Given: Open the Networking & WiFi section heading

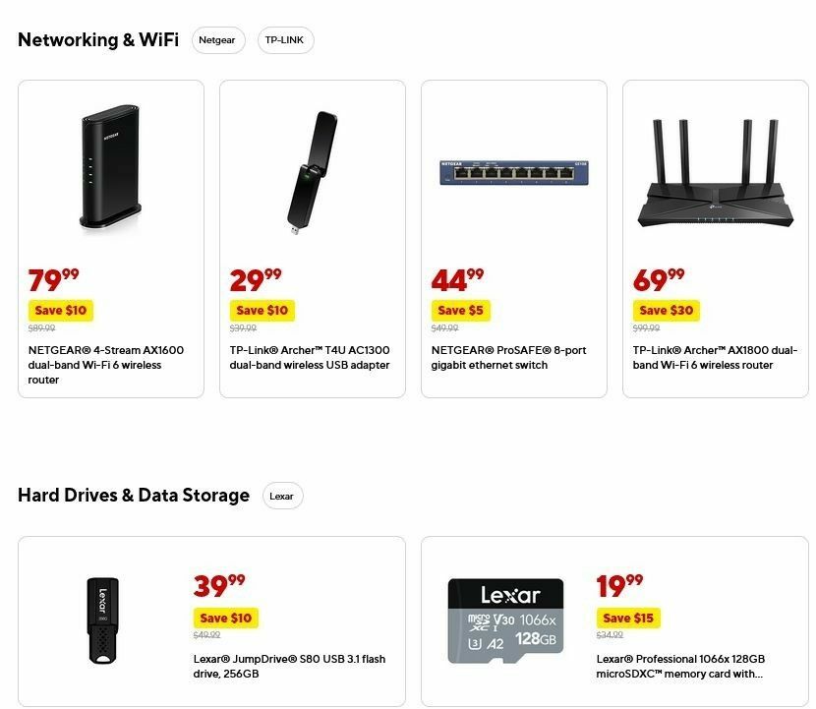Looking at the screenshot, I should pyautogui.click(x=97, y=40).
